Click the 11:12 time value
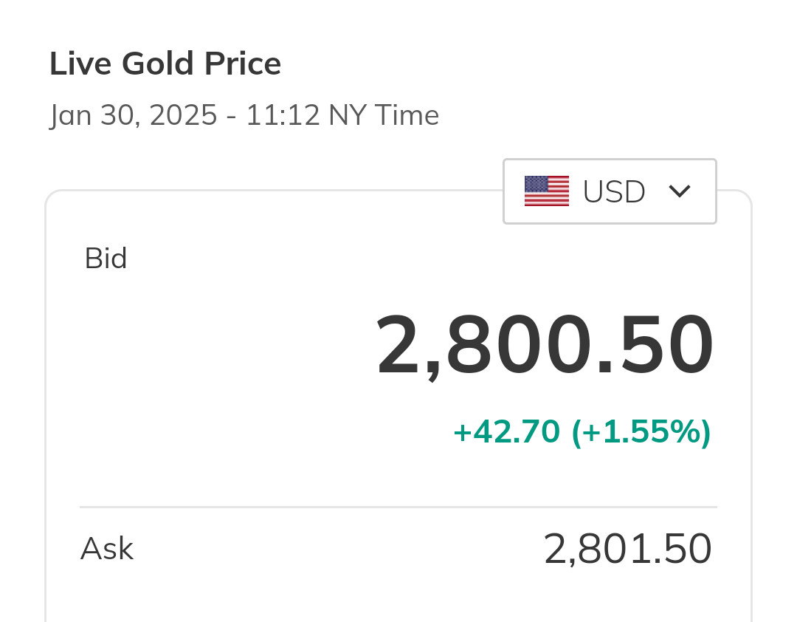Viewport: 797px width, 622px height. coord(282,116)
